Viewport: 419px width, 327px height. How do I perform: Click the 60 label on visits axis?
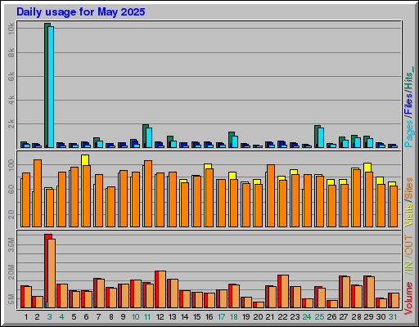pyautogui.click(x=11, y=190)
